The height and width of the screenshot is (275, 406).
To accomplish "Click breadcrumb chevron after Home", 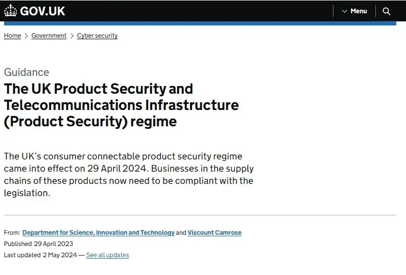I will 26,36.
